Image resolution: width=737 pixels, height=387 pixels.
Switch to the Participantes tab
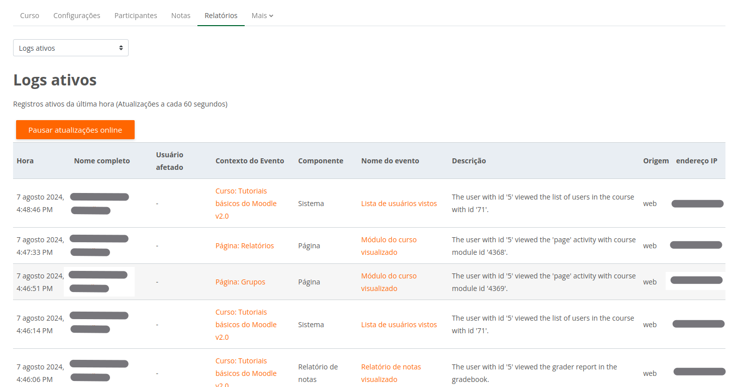point(136,15)
